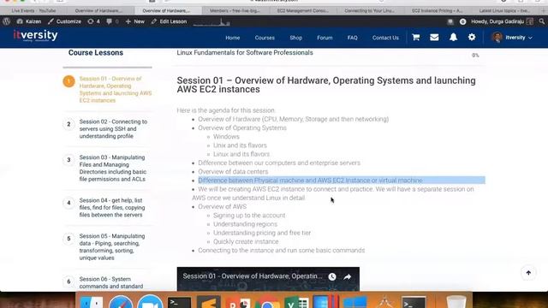Image resolution: width=548 pixels, height=308 pixels.
Task: Select Session 06 - System commands lesson
Action: (x=111, y=282)
